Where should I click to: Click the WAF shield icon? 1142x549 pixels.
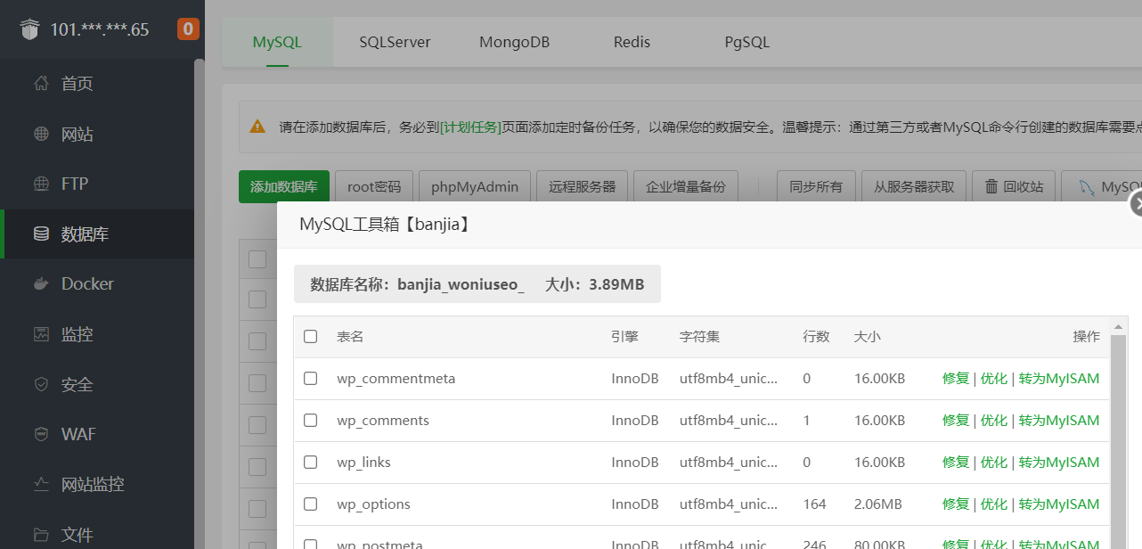point(41,434)
